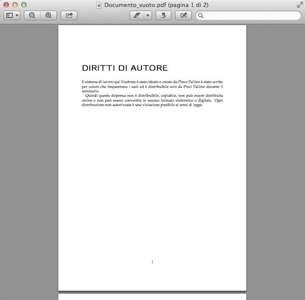Enter full screen using top-right arrows icon
This screenshot has width=305, height=300.
point(300,5)
